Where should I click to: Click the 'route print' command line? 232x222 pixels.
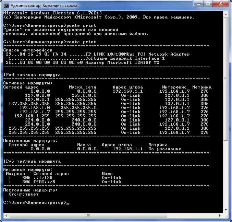click(50, 42)
